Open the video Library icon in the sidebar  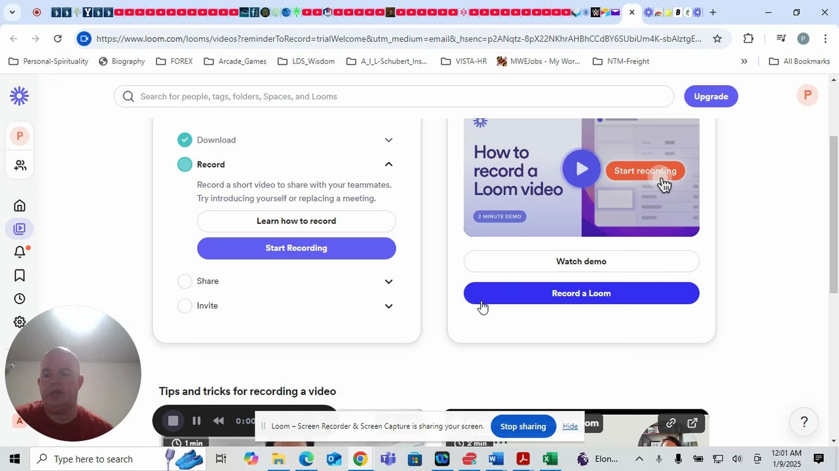(x=20, y=229)
